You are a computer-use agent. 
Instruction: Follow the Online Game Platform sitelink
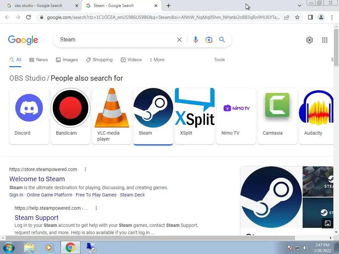click(x=50, y=195)
